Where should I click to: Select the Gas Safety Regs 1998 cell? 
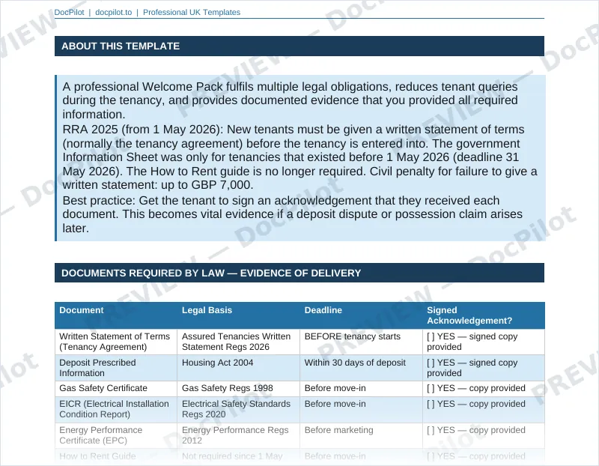coord(238,388)
